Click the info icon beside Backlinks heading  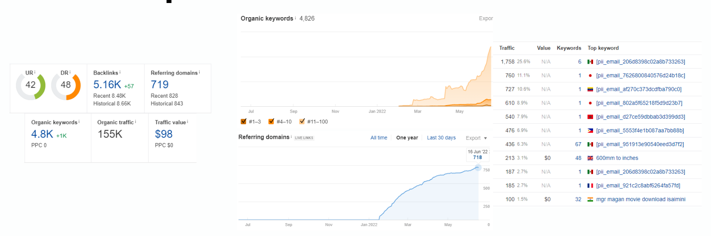coord(120,72)
